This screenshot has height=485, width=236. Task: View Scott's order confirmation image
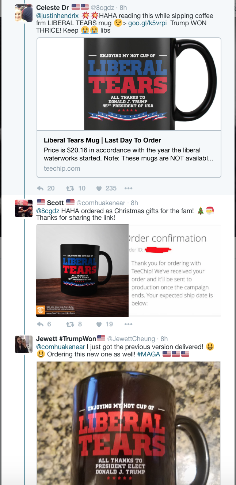click(x=175, y=270)
